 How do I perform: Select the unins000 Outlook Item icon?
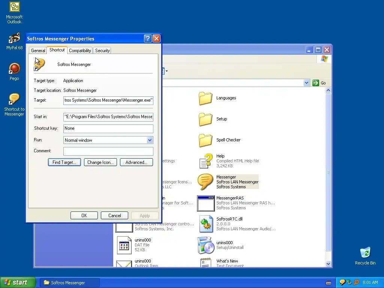(124, 263)
